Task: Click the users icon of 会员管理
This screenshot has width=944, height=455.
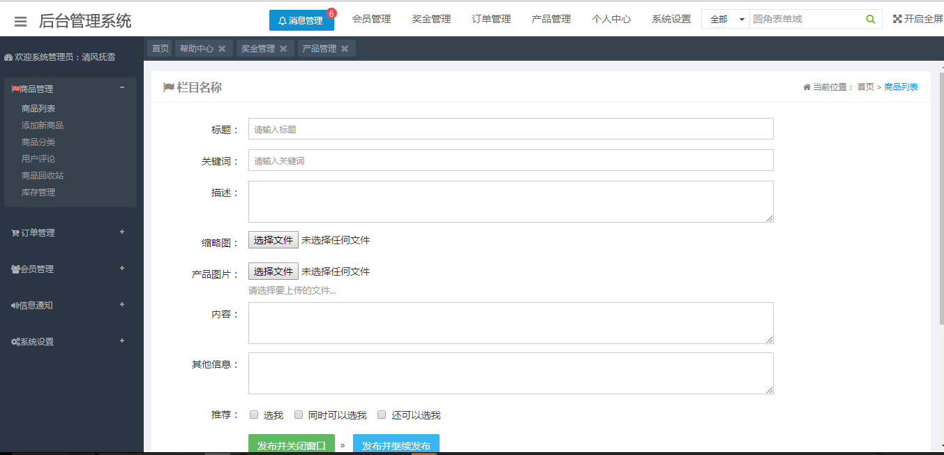Action: pyautogui.click(x=15, y=269)
